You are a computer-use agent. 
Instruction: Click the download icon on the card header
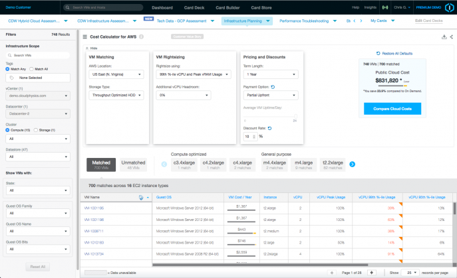click(444, 36)
